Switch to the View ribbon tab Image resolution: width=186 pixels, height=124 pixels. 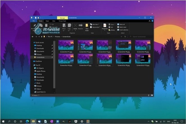54,21
